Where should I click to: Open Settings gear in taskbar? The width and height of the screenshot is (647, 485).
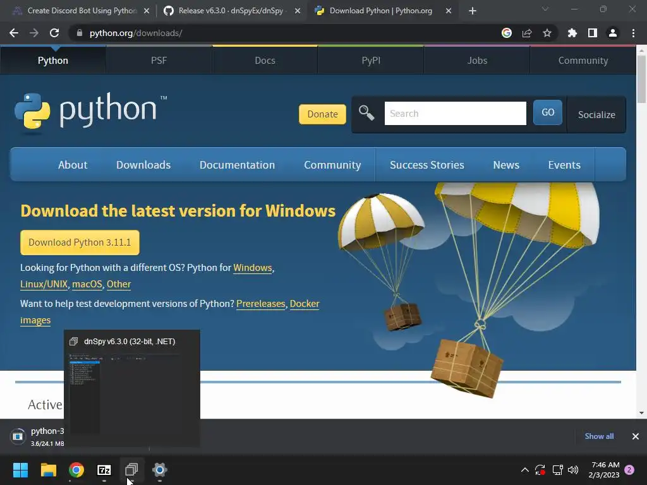(x=160, y=470)
